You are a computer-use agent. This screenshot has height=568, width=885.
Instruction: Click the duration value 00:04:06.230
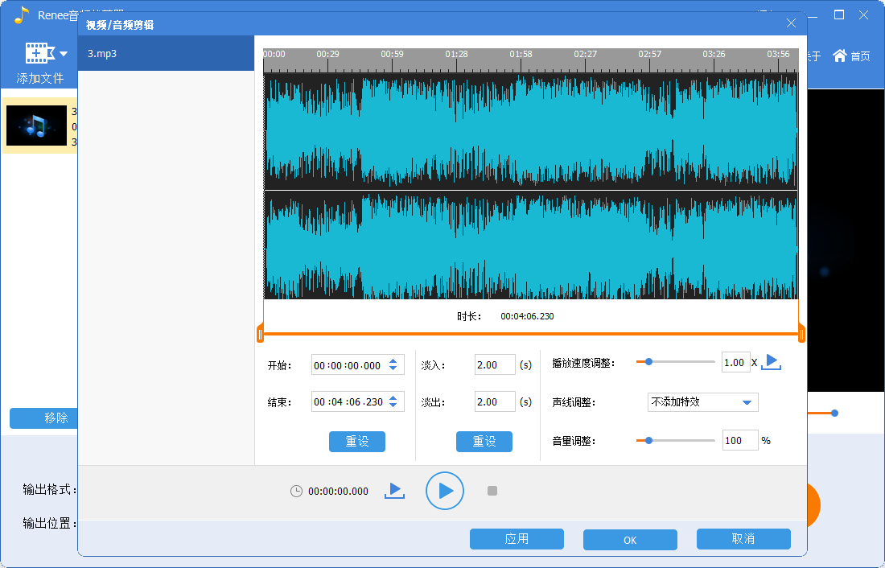527,316
